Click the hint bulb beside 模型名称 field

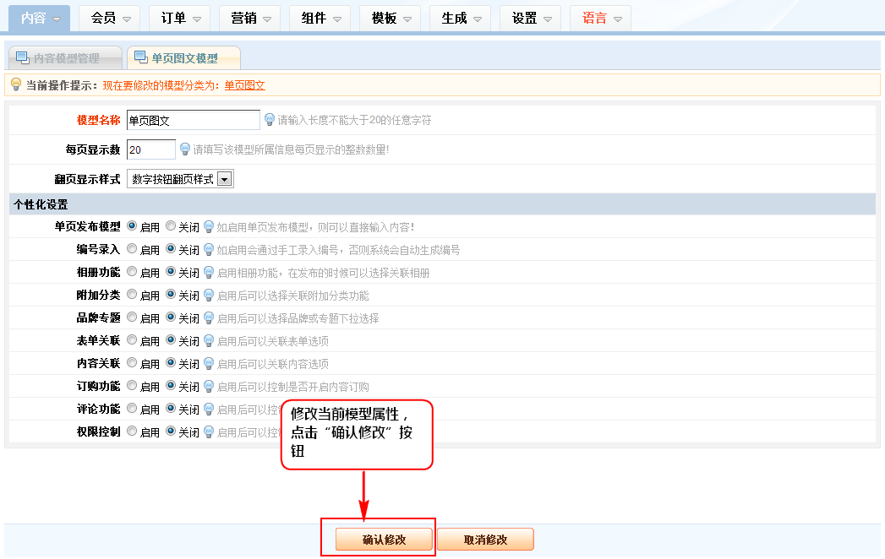[270, 120]
